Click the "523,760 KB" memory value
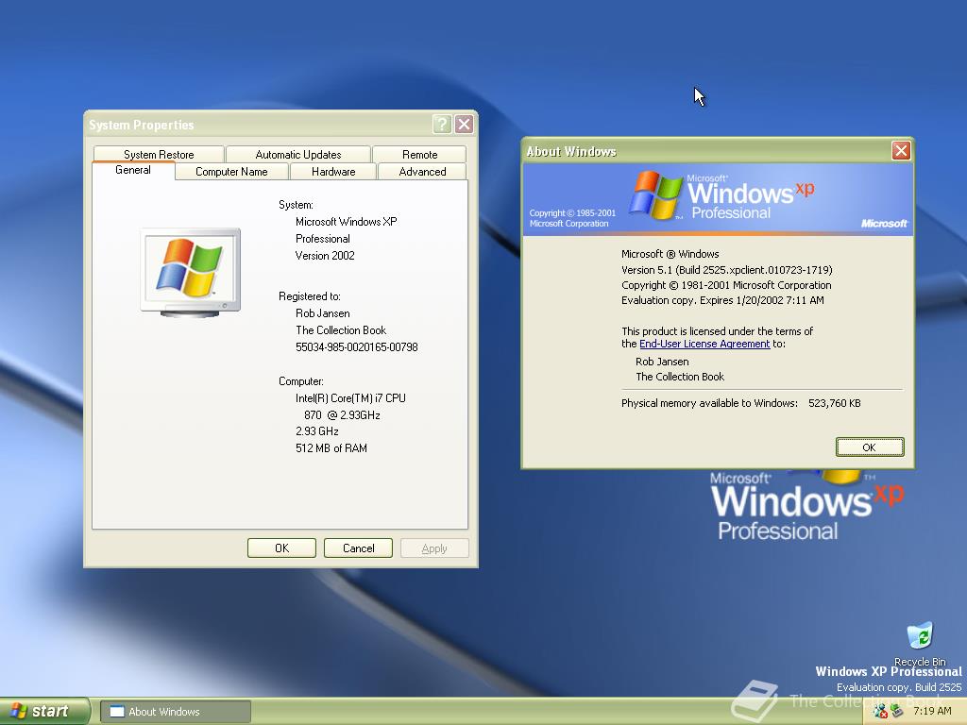The width and height of the screenshot is (967, 725). 835,403
